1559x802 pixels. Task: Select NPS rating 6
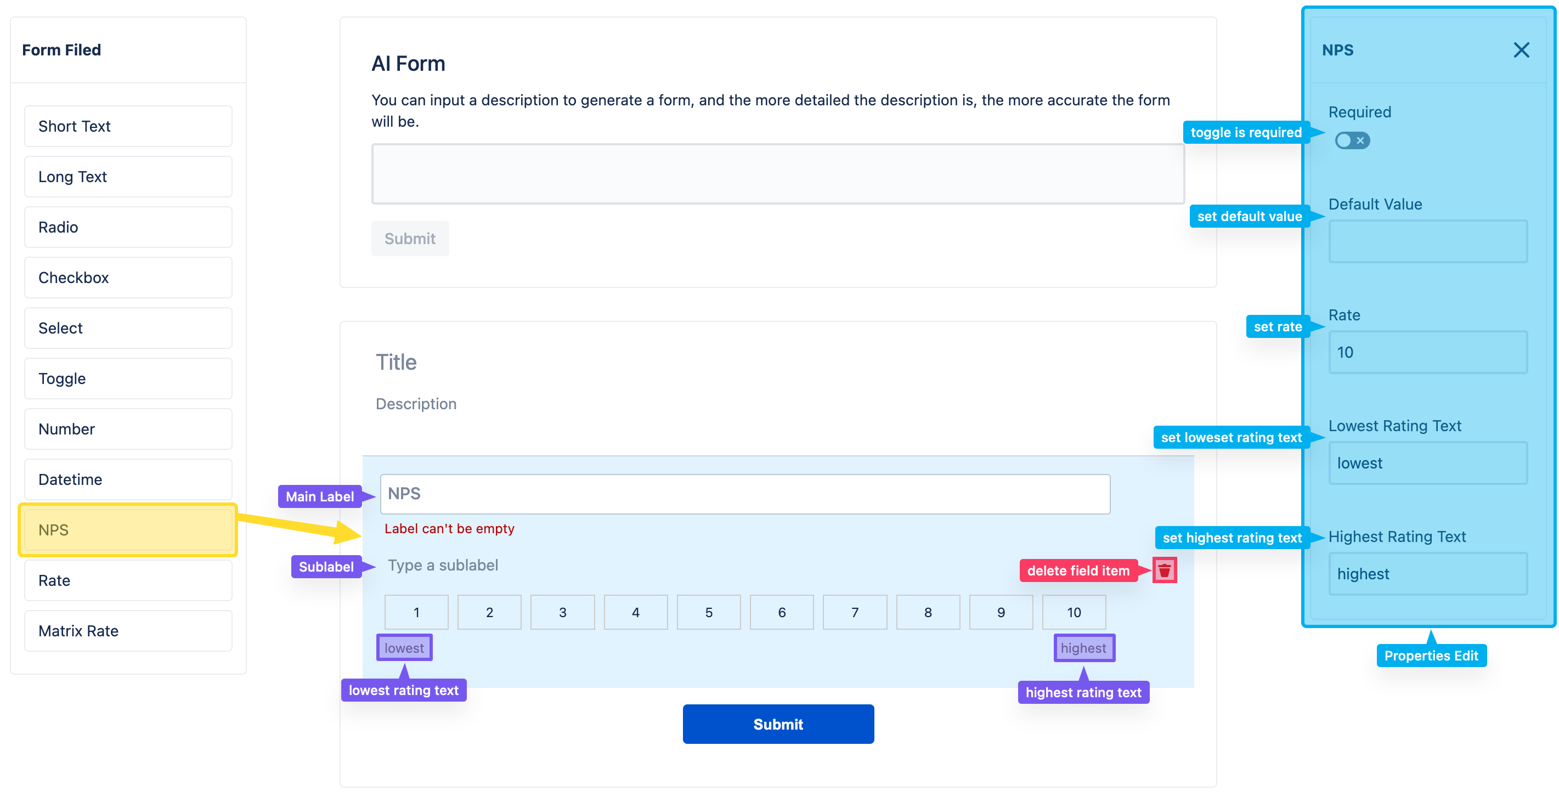click(781, 612)
